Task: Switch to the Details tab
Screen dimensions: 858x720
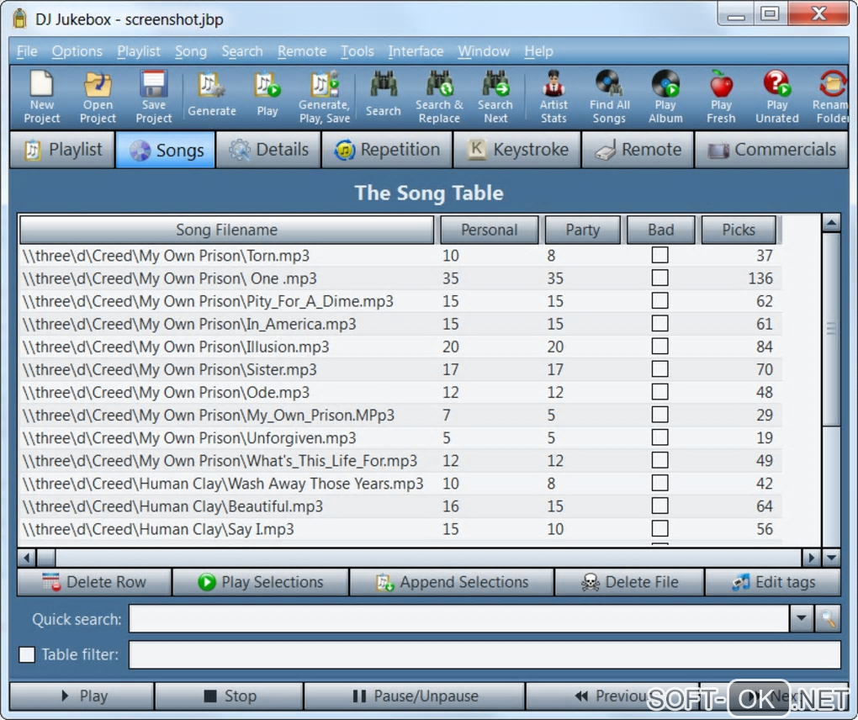Action: (x=268, y=150)
